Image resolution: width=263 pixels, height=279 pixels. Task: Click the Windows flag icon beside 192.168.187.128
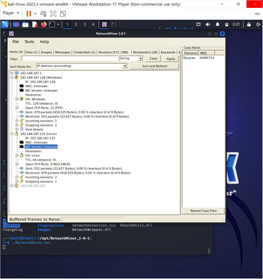pyautogui.click(x=17, y=77)
